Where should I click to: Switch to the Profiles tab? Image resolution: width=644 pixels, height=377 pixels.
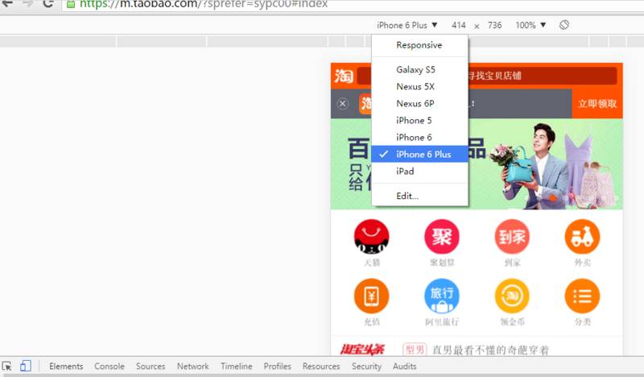click(x=277, y=366)
